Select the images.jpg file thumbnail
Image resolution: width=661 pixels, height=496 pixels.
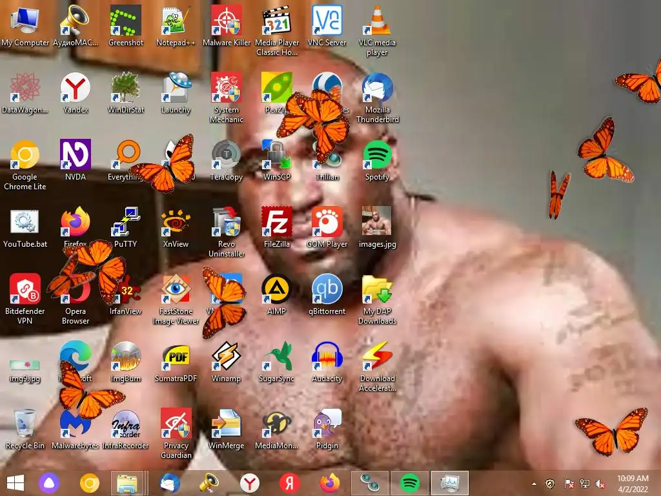pyautogui.click(x=377, y=227)
